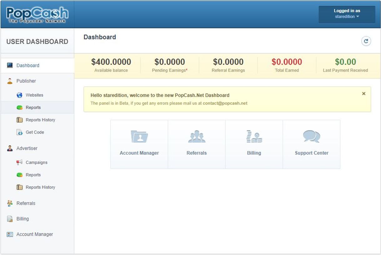The width and height of the screenshot is (381, 255).
Task: Click the contact@popcash.net email address
Action: (225, 103)
